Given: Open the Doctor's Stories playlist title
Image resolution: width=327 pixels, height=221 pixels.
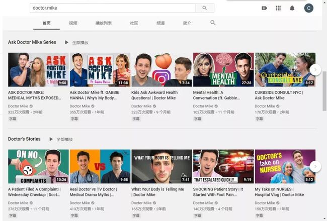Looking at the screenshot, I should (24, 139).
